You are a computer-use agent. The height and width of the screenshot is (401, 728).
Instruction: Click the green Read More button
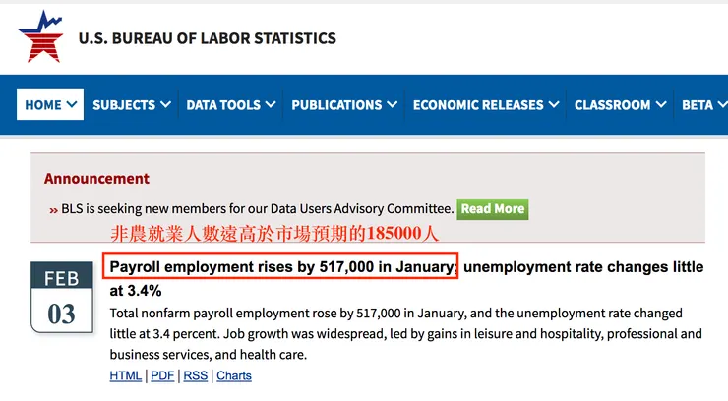pos(493,208)
